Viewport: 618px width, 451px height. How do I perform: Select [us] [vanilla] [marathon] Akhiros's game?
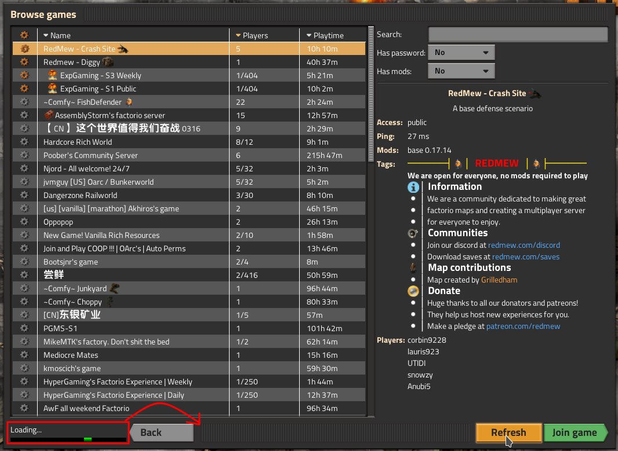coord(189,208)
